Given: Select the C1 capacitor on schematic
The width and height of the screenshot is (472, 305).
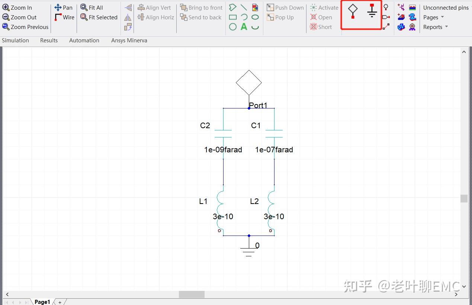Looking at the screenshot, I should point(274,134).
